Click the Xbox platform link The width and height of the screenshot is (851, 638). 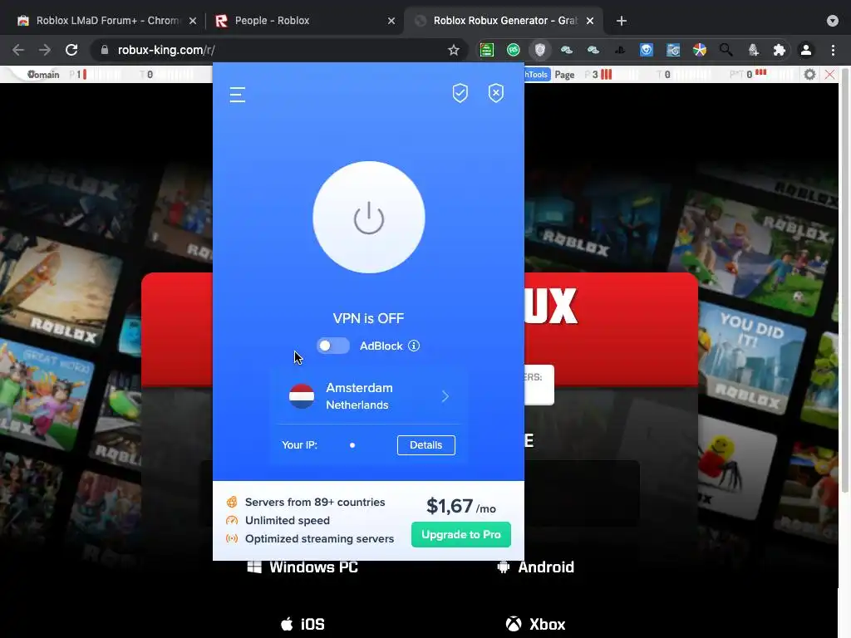[x=536, y=624]
